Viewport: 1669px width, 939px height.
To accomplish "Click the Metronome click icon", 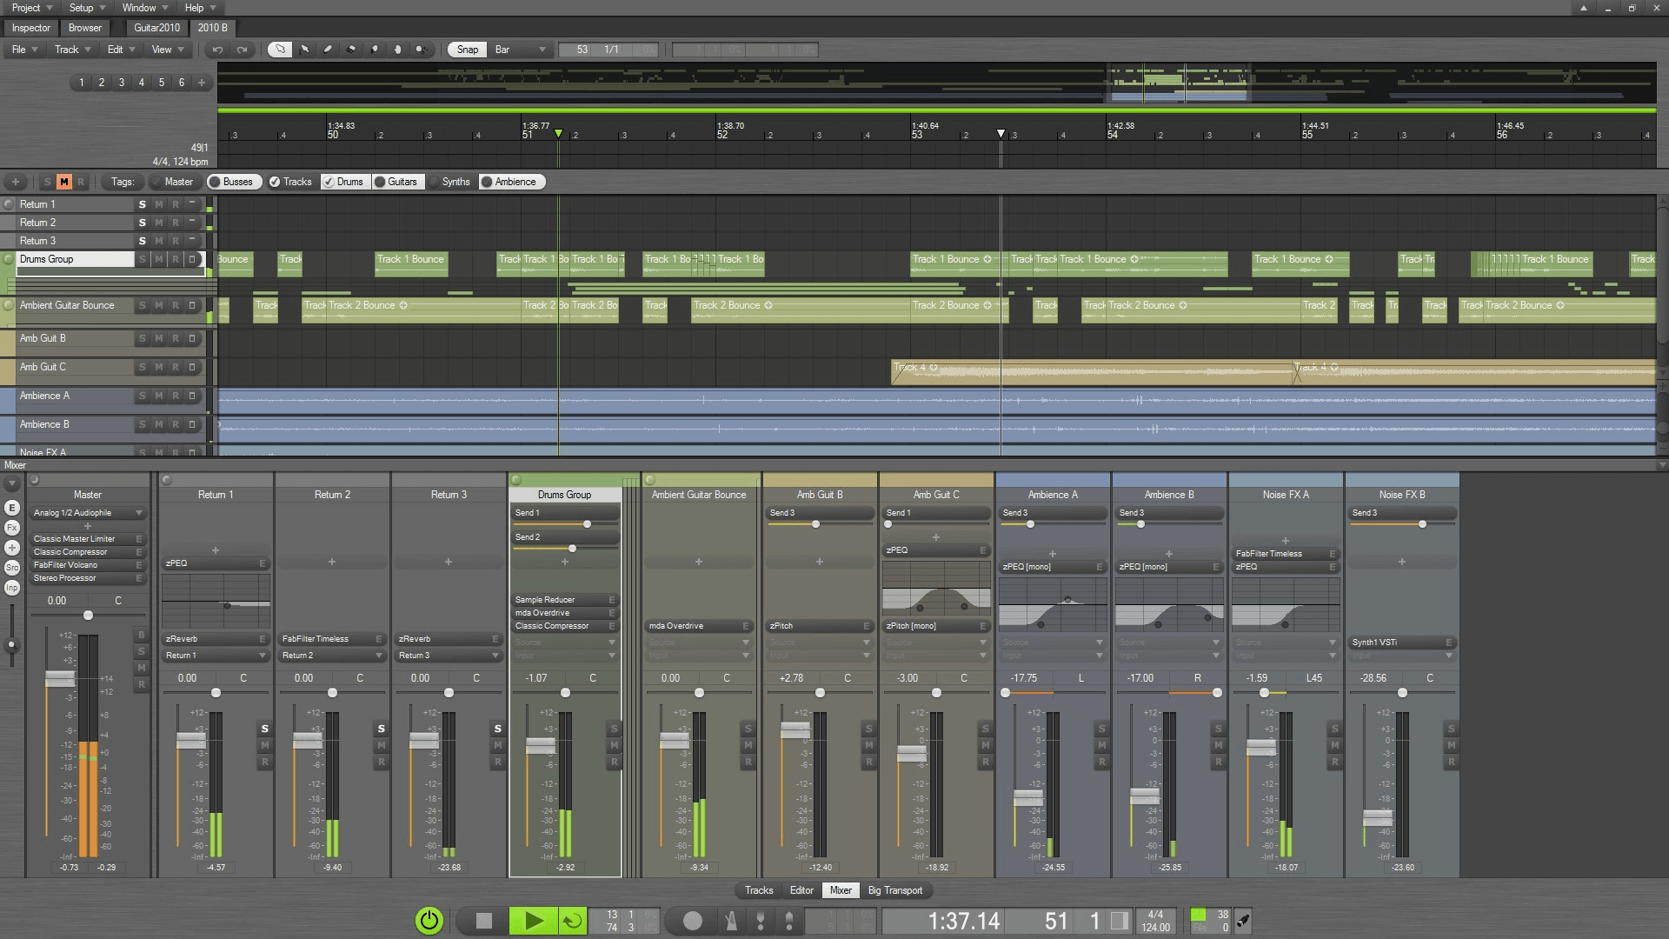I will tap(730, 920).
